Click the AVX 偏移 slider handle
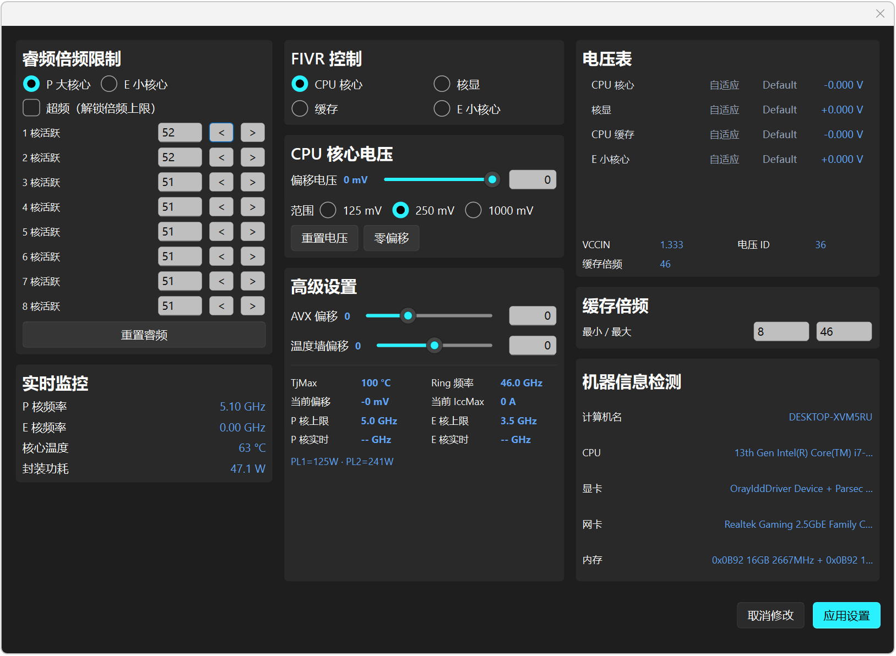 pyautogui.click(x=408, y=316)
